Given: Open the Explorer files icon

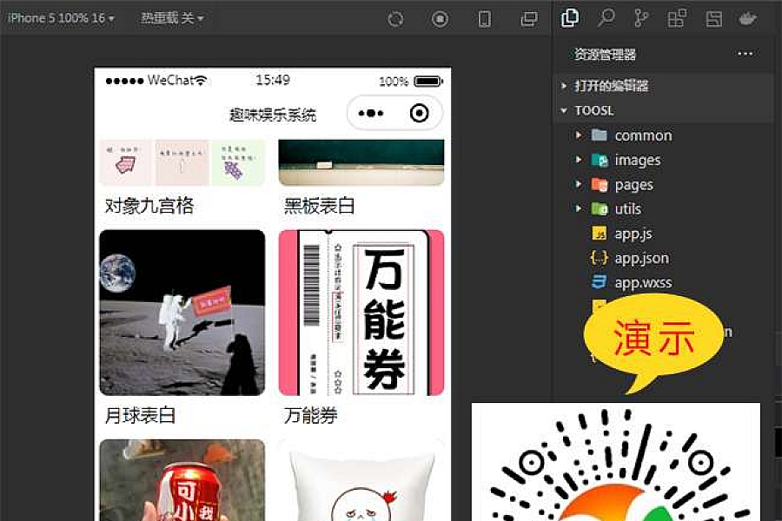Looking at the screenshot, I should click(569, 18).
